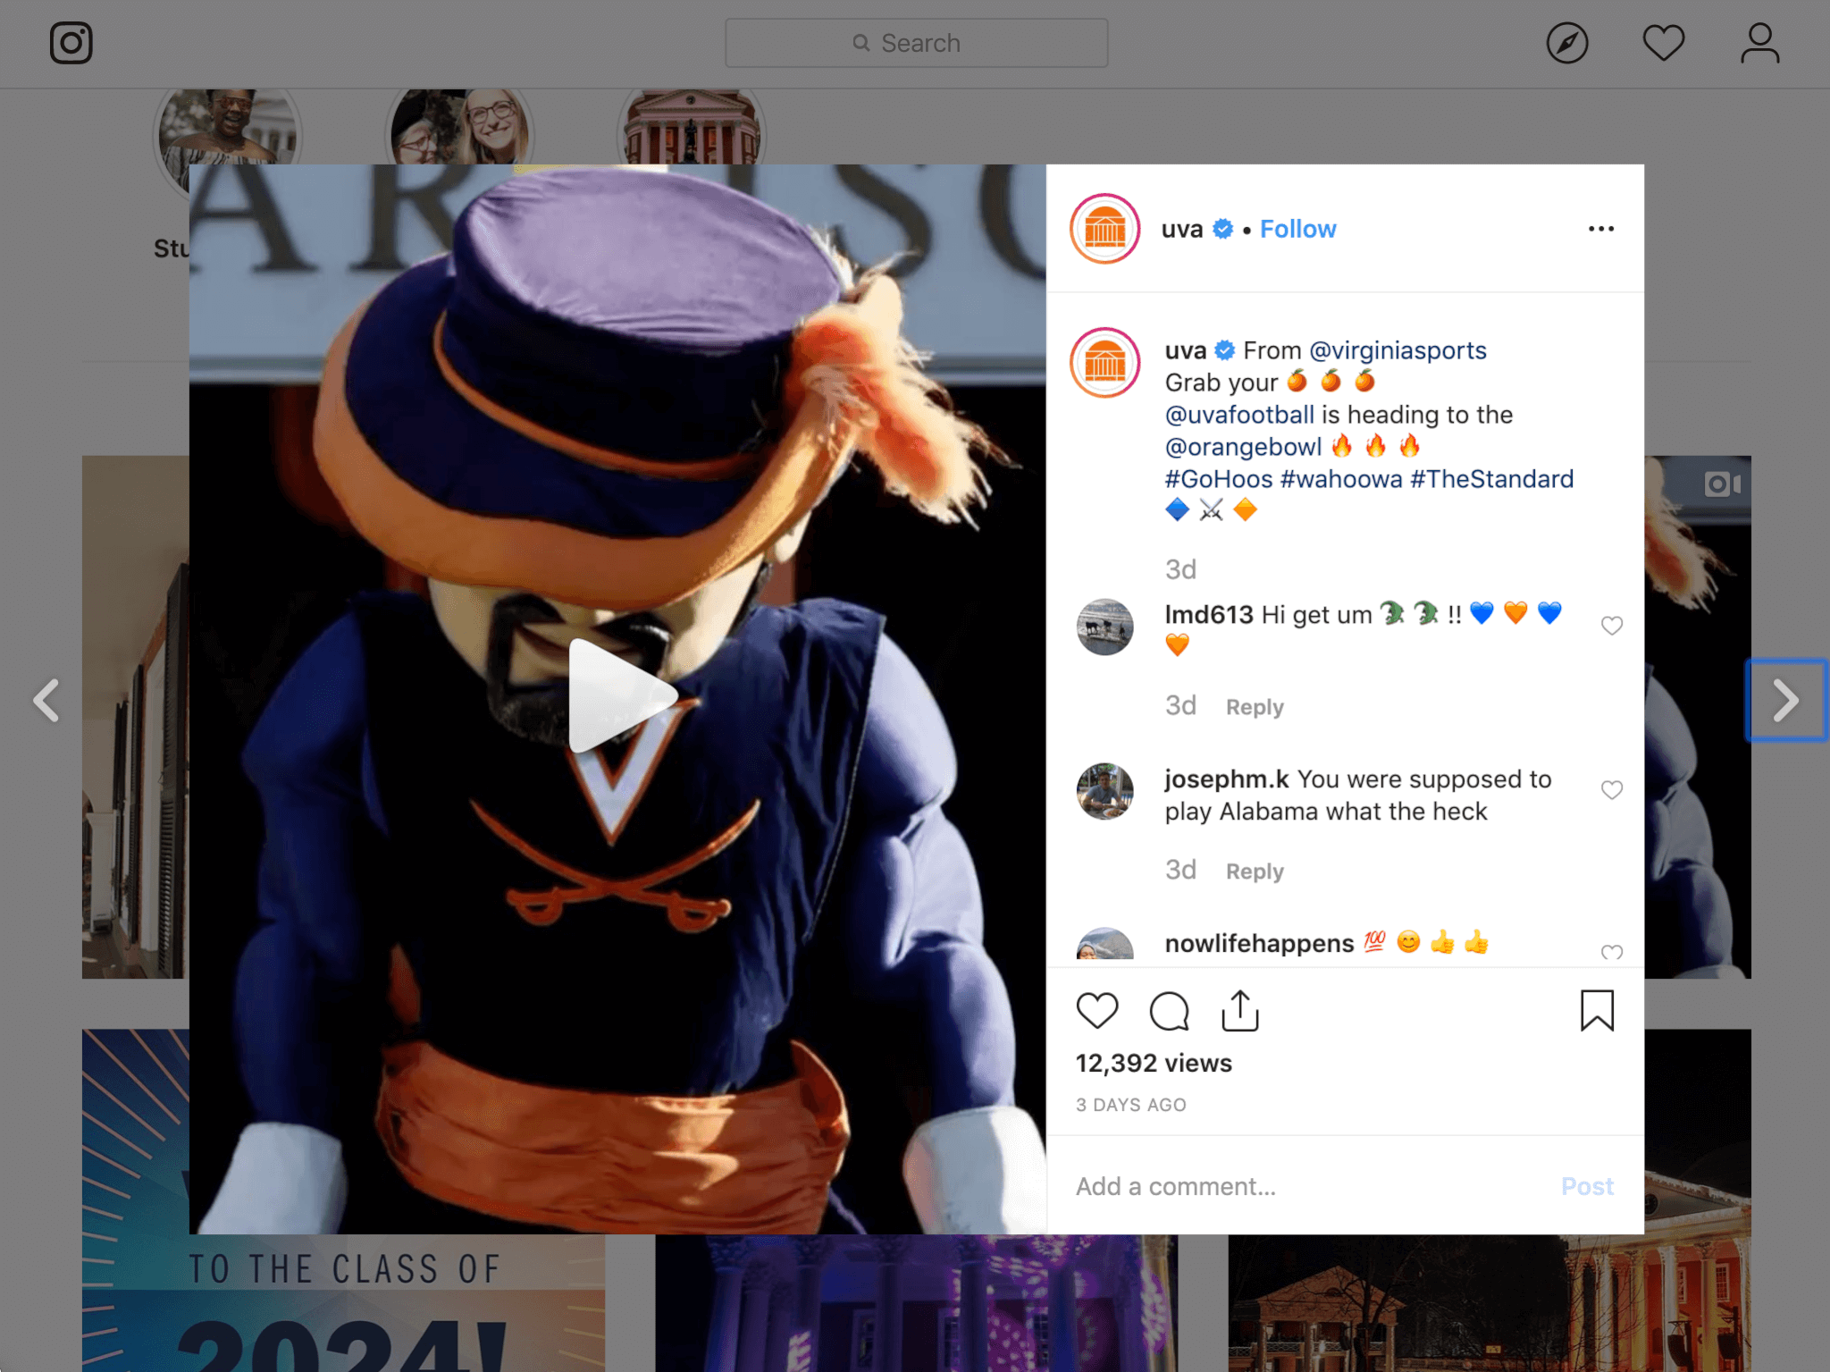
Task: Open the Explore compass icon
Action: point(1566,42)
